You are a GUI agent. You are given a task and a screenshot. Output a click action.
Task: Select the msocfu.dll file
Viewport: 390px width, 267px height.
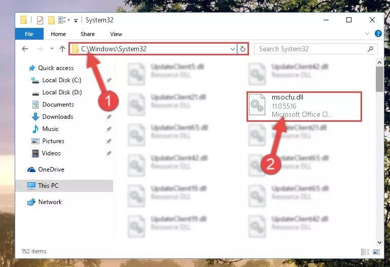(304, 106)
